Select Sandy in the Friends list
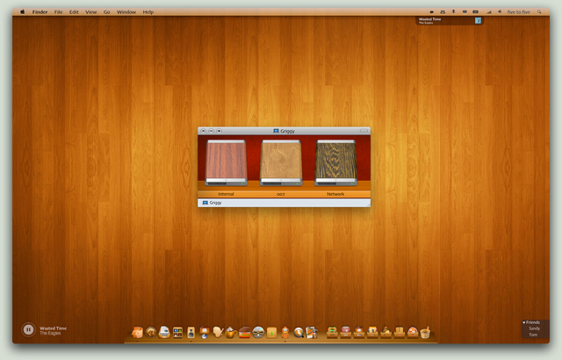 point(534,328)
